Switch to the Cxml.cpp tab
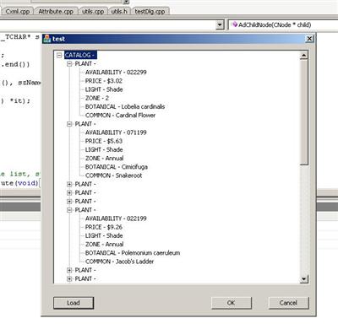 [18, 12]
